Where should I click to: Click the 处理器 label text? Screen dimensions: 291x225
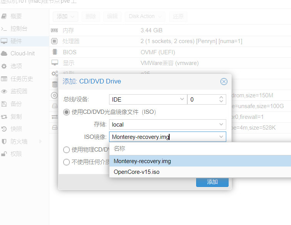pyautogui.click(x=71, y=41)
